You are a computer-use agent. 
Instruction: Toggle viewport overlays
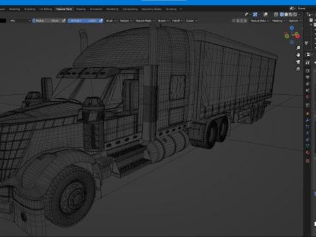265,14
